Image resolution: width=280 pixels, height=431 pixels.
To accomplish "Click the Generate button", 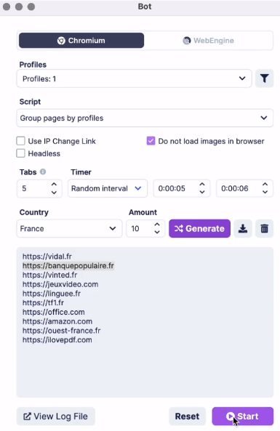I will 200,228.
